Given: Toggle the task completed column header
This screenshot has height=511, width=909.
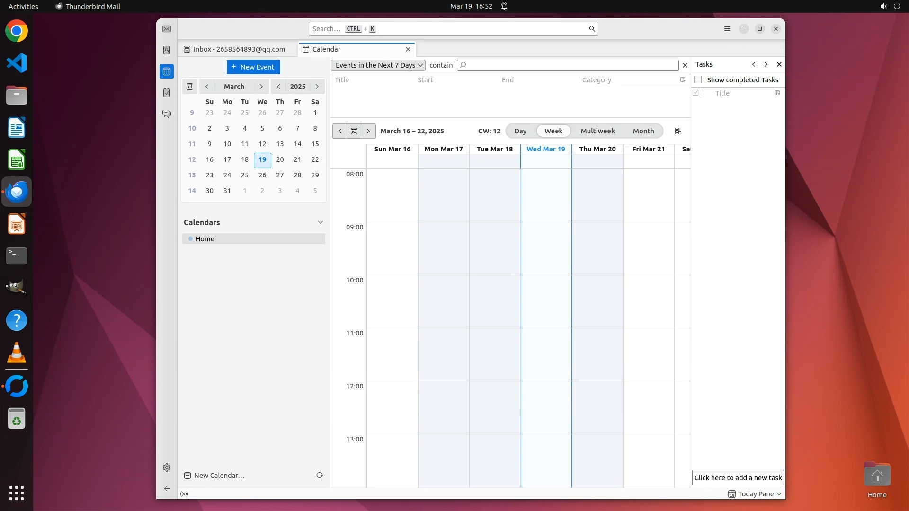Looking at the screenshot, I should click(x=695, y=93).
